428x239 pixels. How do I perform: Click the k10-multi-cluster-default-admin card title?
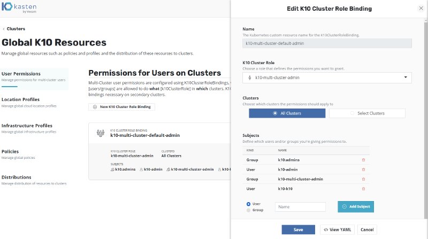(x=145, y=135)
